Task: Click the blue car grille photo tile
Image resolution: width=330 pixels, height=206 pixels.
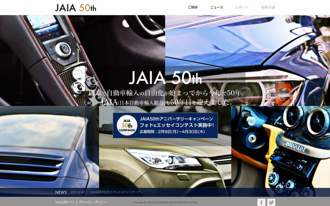Action: [49, 147]
